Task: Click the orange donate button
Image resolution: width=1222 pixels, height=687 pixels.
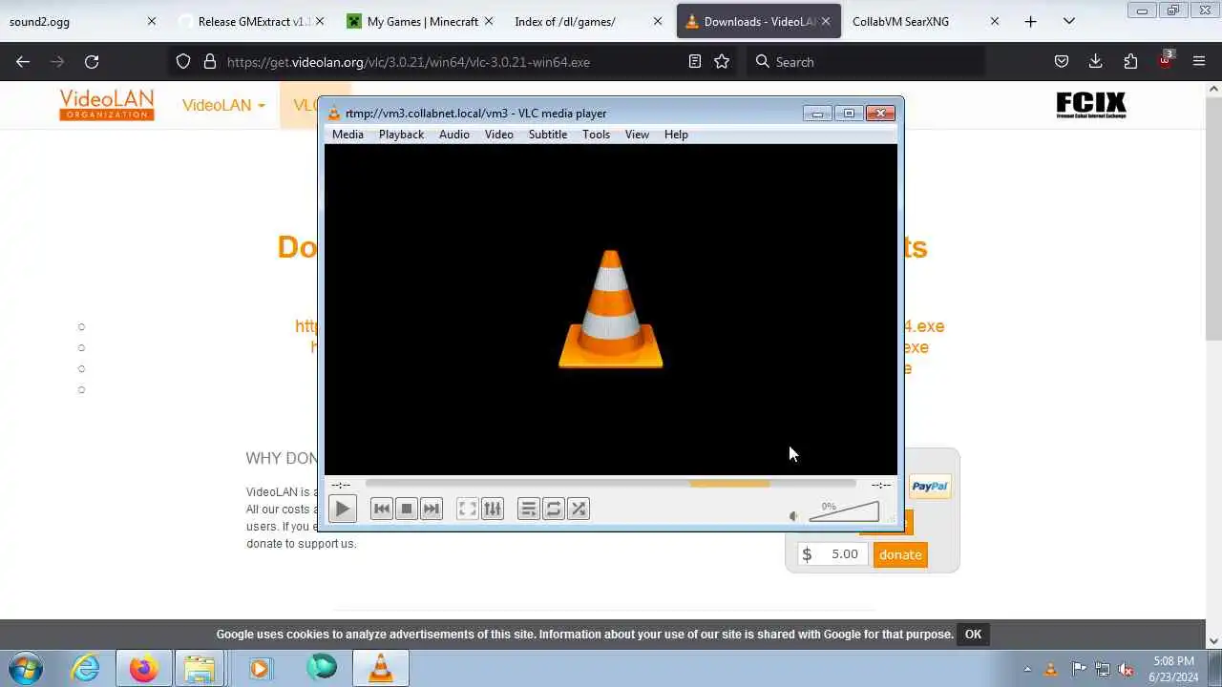Action: [900, 554]
